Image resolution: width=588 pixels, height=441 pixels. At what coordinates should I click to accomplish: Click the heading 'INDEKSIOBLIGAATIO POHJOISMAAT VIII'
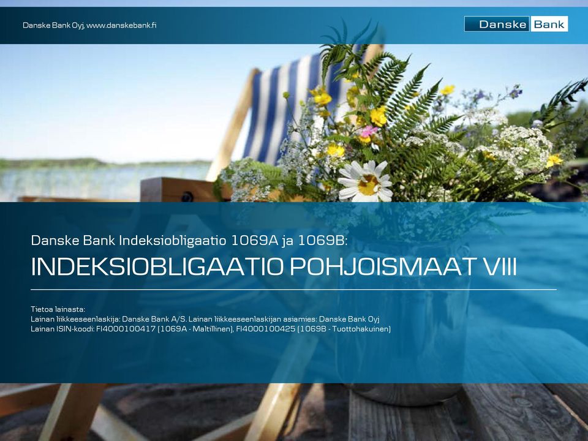[x=274, y=266]
